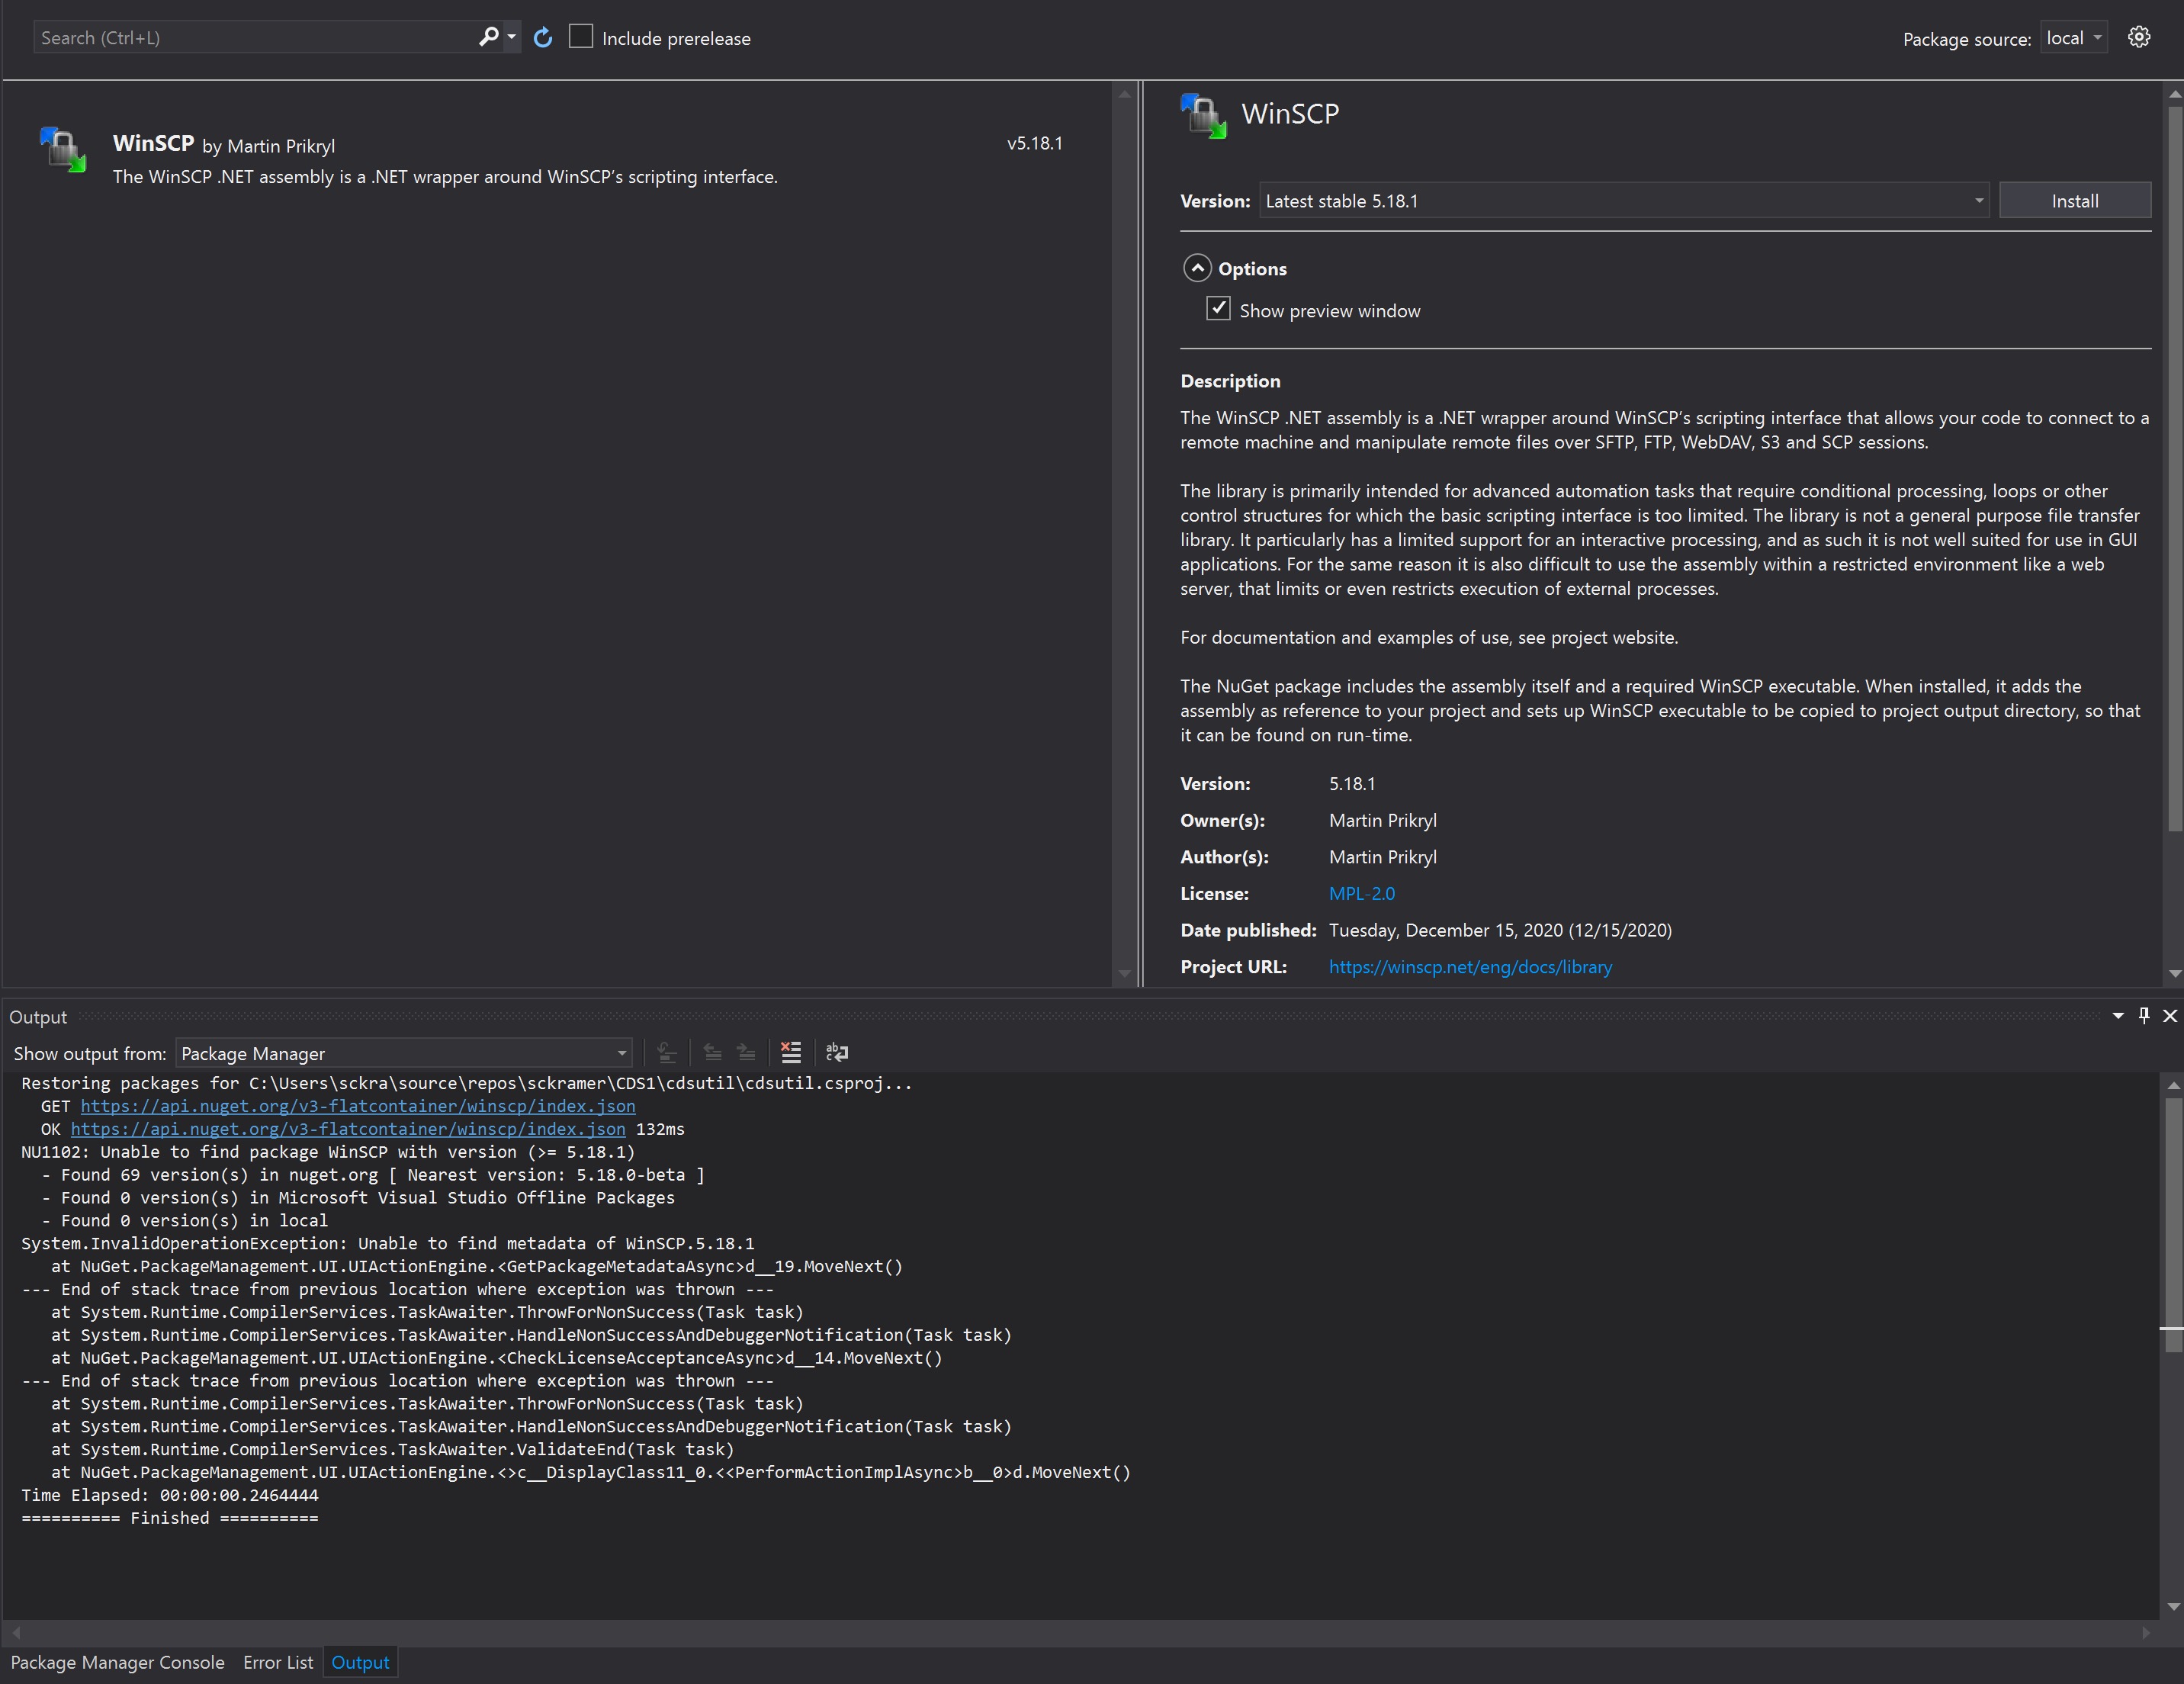The height and width of the screenshot is (1684, 2184).
Task: Open the Package source dropdown
Action: click(2074, 38)
